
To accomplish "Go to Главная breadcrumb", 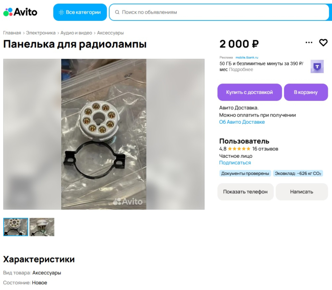I will (12, 33).
